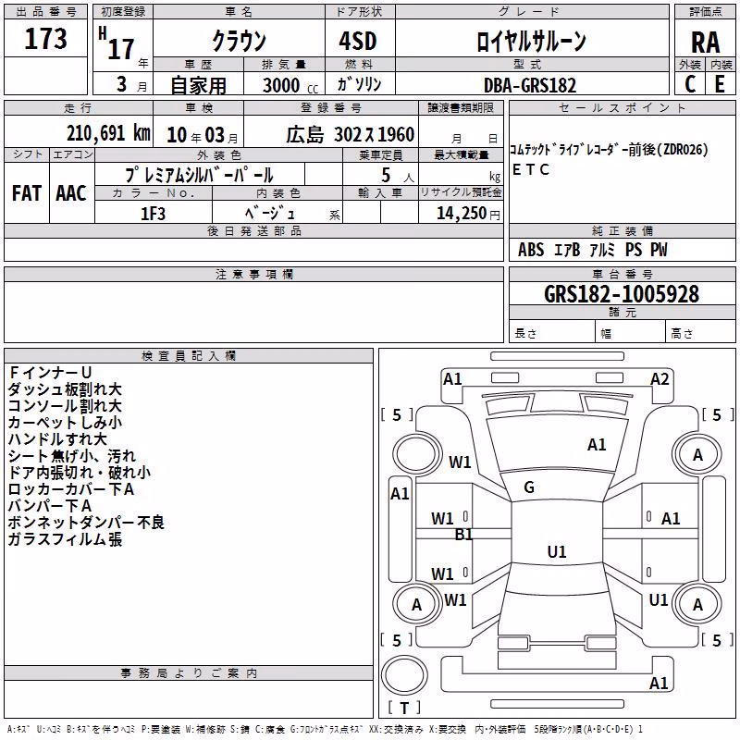Click the damage code legend line at bottom
The image size is (740, 740).
325,730
